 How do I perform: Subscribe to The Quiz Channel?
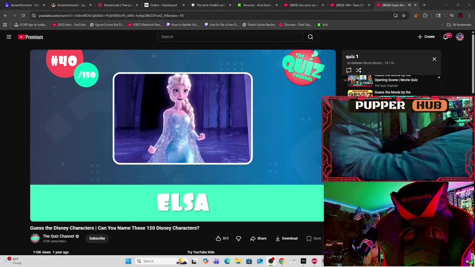click(x=97, y=238)
